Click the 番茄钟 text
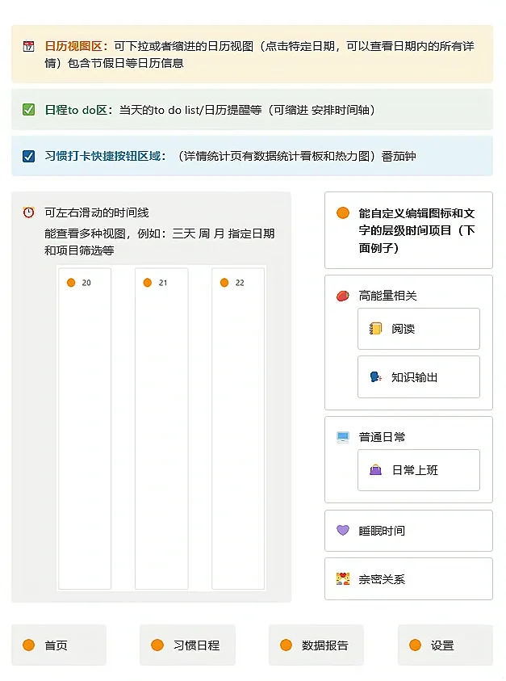Image resolution: width=506 pixels, height=681 pixels. click(x=399, y=156)
